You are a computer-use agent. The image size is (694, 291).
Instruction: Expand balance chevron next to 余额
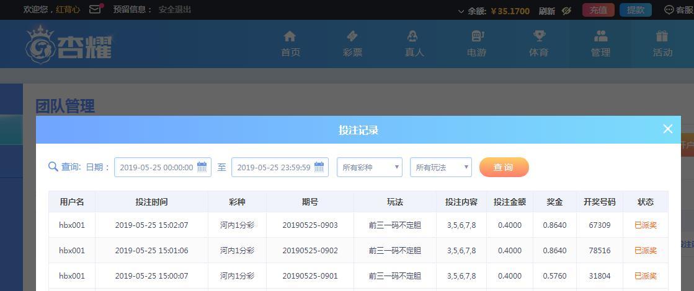pos(461,11)
